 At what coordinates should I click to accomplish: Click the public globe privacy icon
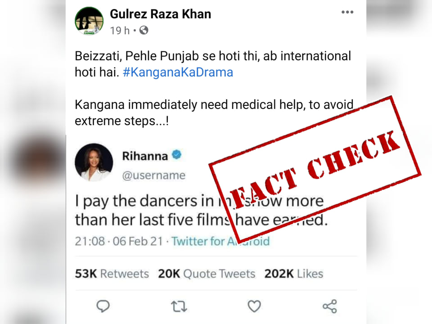pyautogui.click(x=144, y=30)
